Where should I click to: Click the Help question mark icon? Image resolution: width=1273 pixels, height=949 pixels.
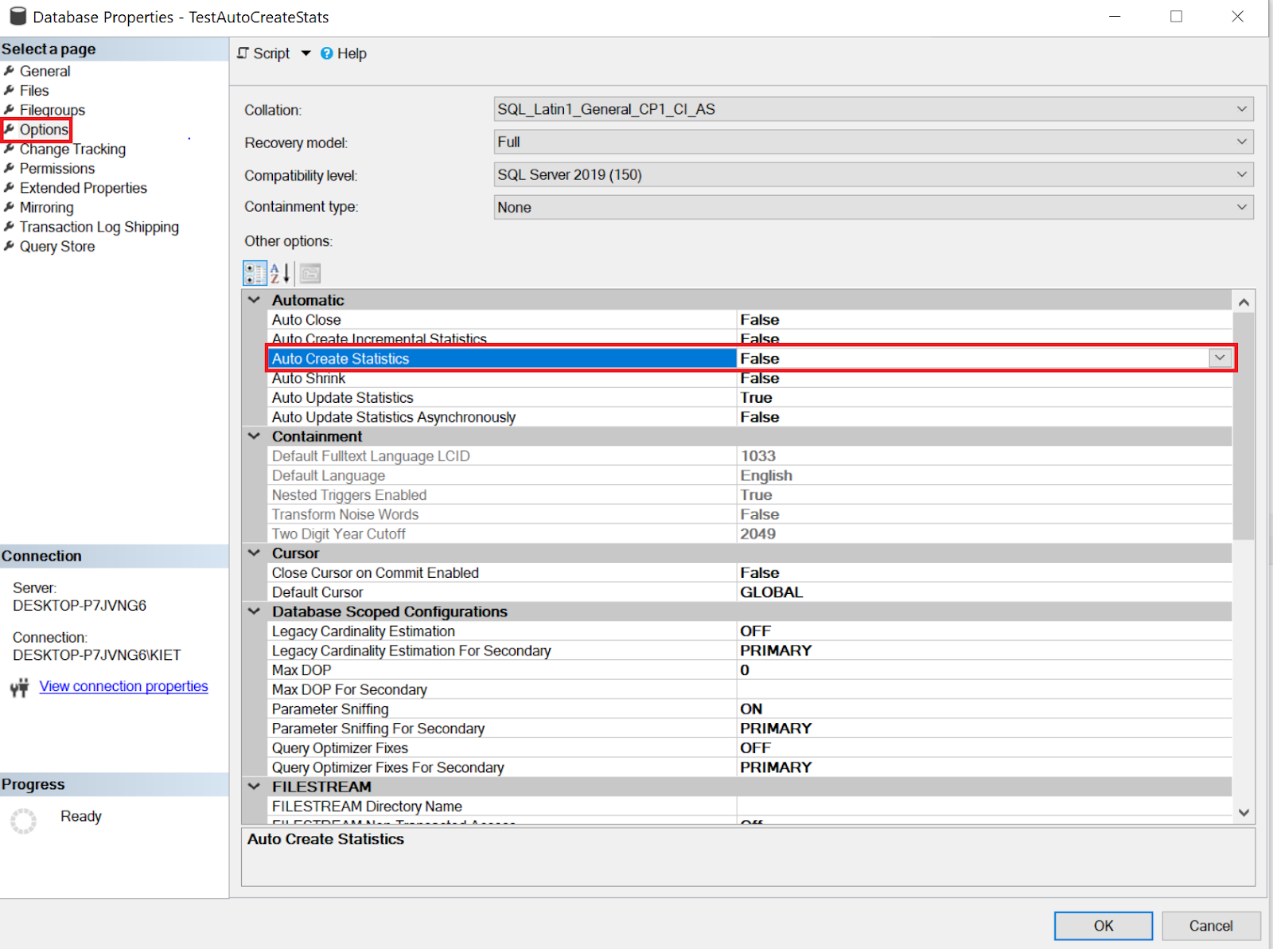click(326, 53)
